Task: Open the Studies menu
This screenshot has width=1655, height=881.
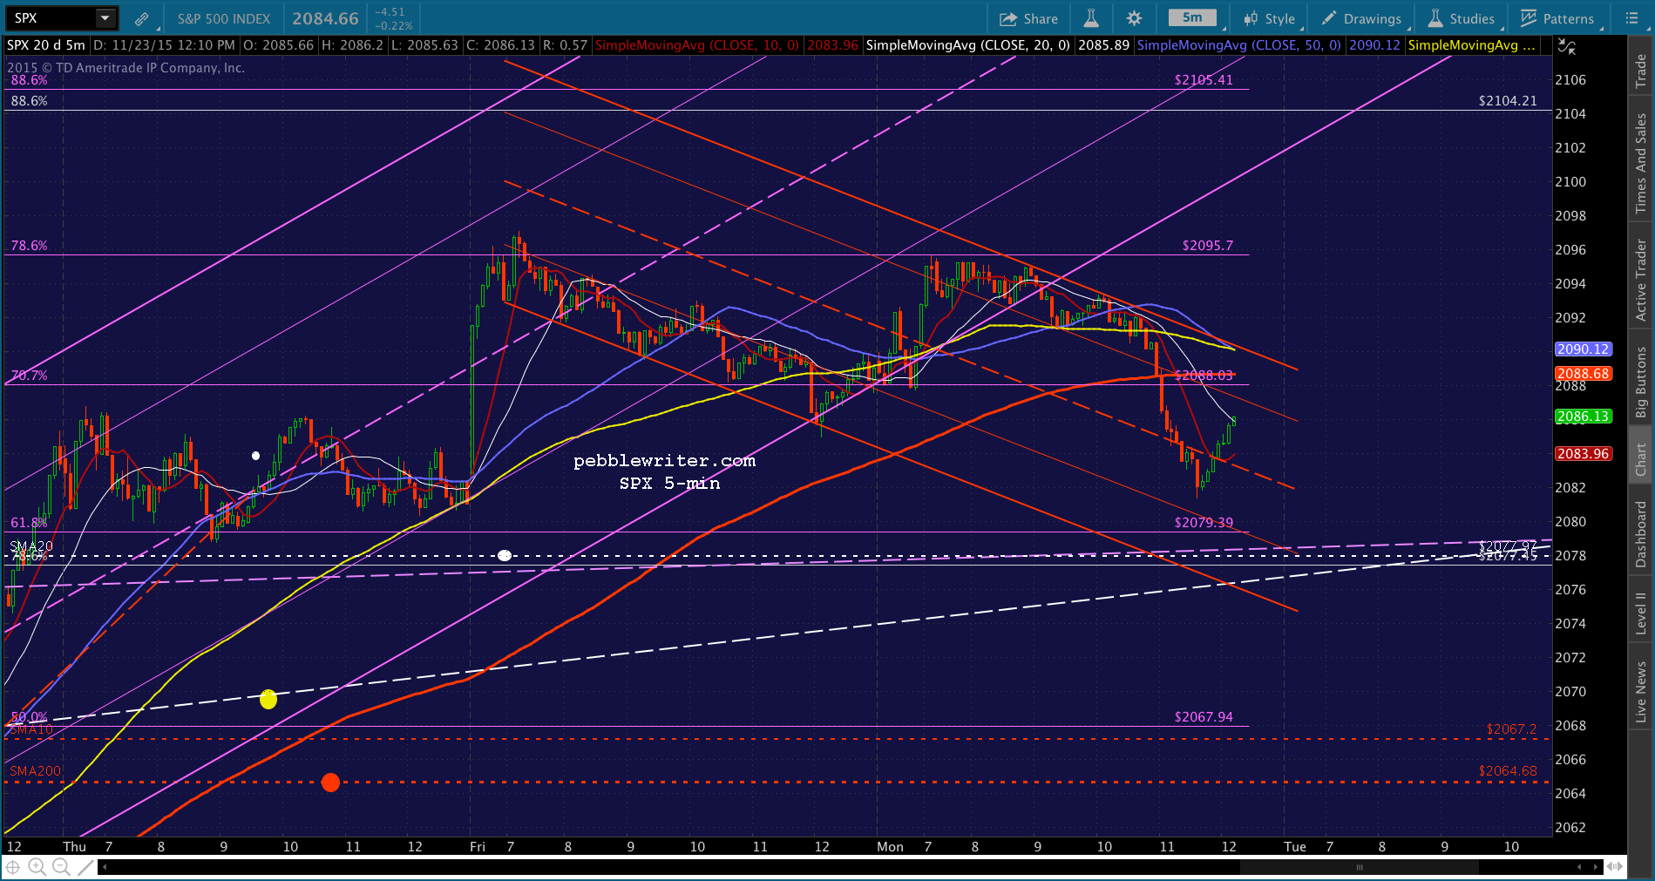Action: click(x=1461, y=18)
